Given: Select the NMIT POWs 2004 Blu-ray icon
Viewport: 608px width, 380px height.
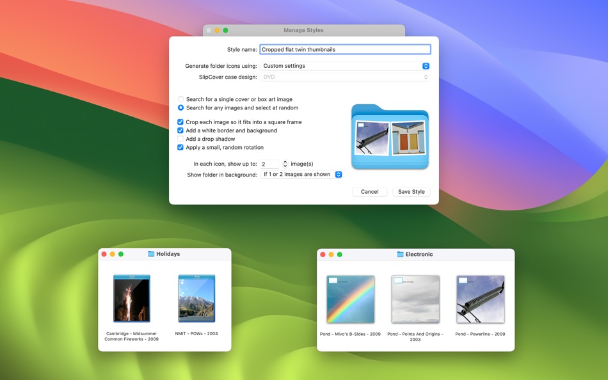Looking at the screenshot, I should point(196,299).
